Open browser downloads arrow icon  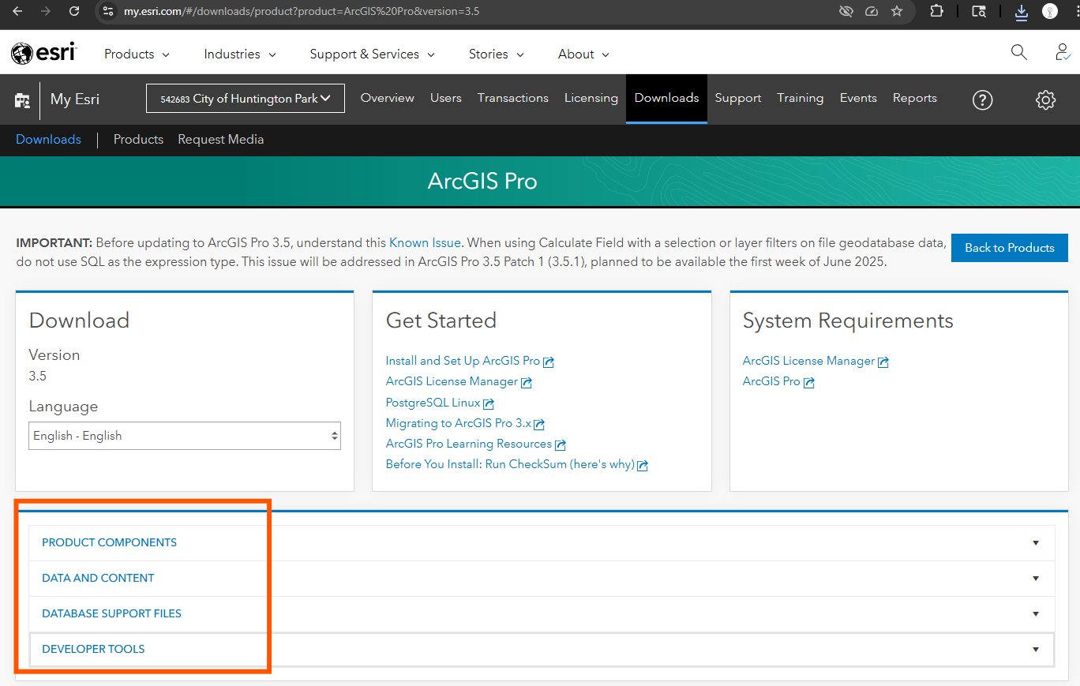(x=1021, y=11)
